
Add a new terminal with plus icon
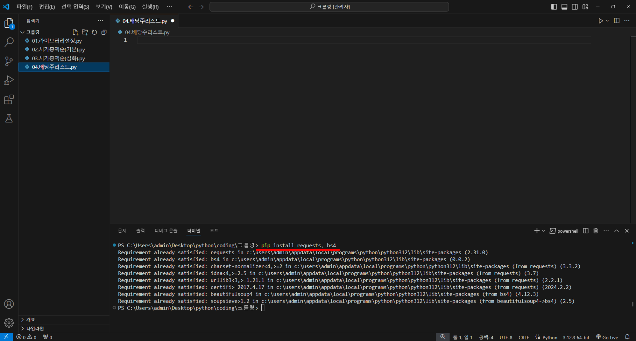(x=537, y=231)
